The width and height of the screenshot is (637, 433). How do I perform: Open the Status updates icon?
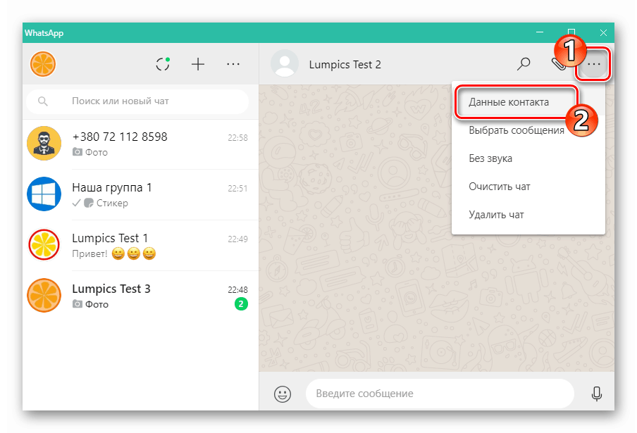(x=163, y=64)
